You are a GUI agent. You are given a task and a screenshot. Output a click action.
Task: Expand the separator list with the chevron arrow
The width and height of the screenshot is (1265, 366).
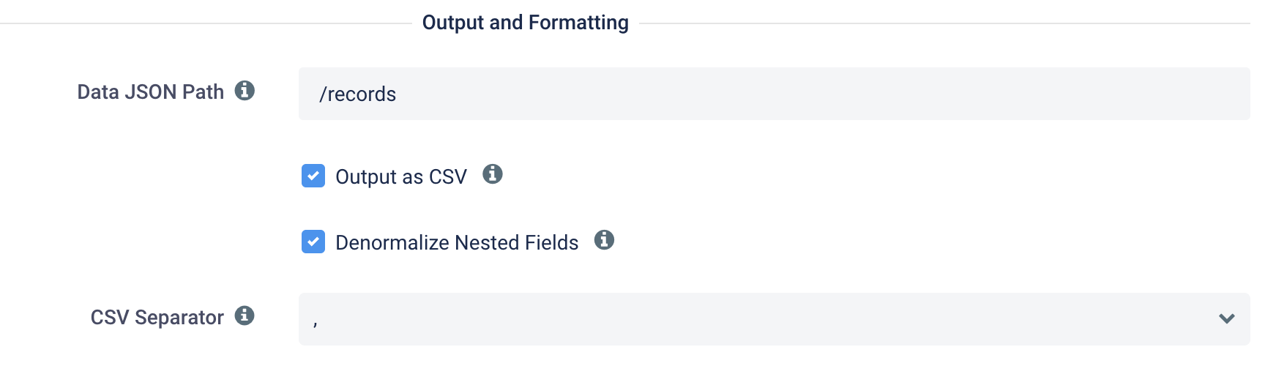coord(1227,318)
